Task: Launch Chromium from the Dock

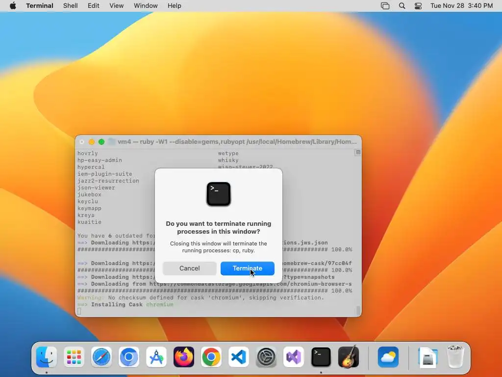Action: pos(129,357)
